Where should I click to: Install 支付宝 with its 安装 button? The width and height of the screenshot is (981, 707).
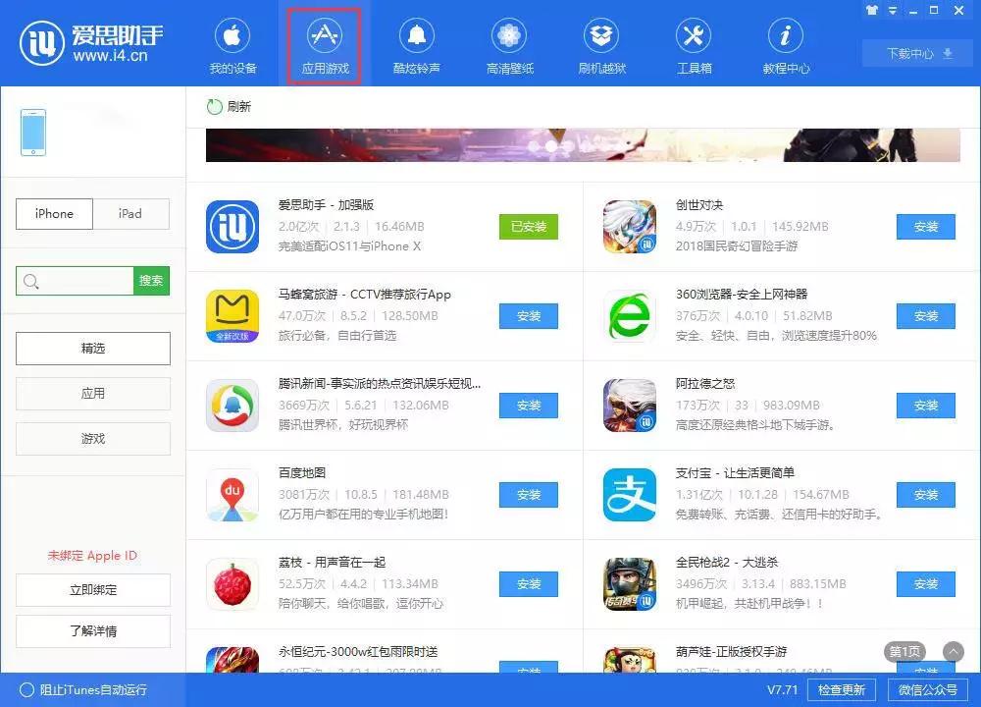[923, 495]
